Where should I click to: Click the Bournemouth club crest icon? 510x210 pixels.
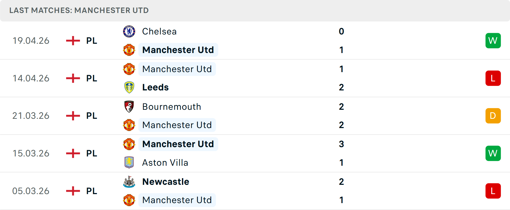[x=129, y=107]
